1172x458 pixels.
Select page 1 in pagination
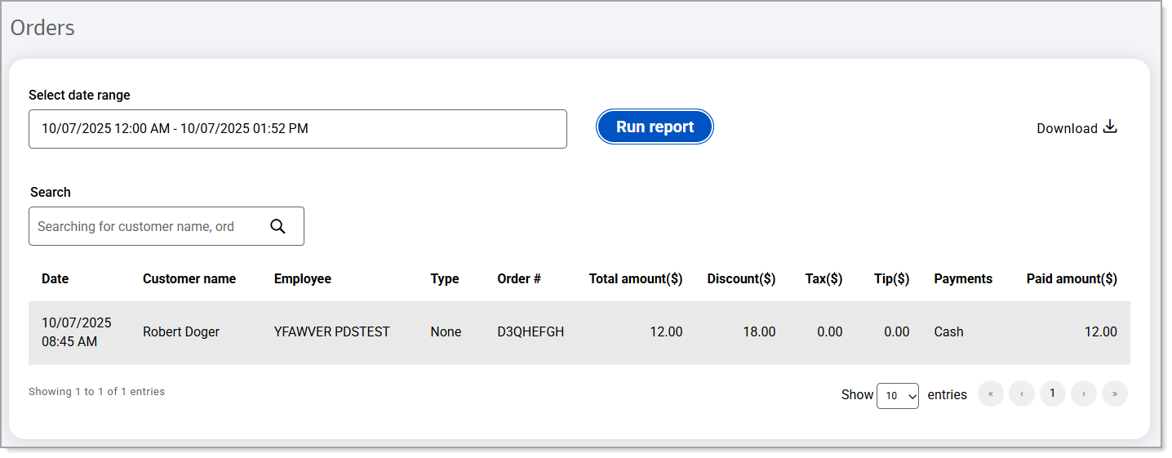click(1052, 394)
